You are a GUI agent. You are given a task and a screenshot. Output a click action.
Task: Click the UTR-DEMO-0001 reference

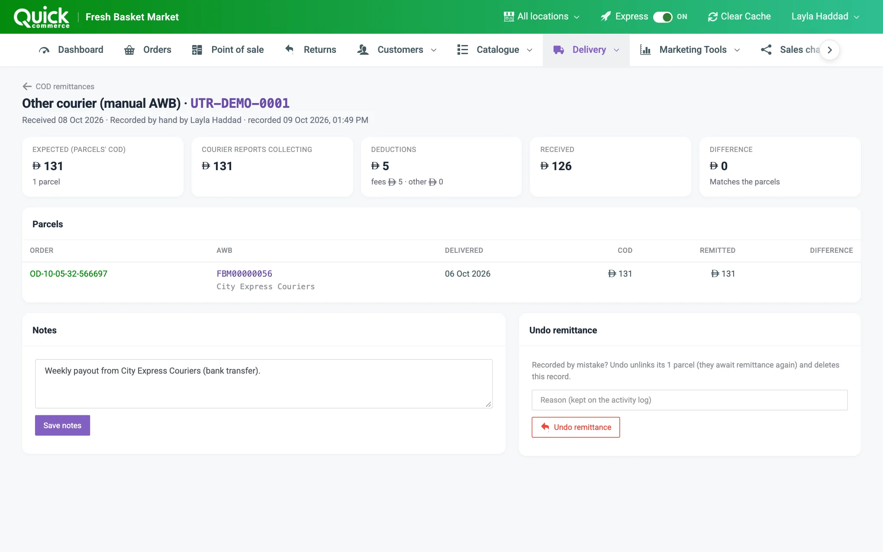(x=240, y=103)
